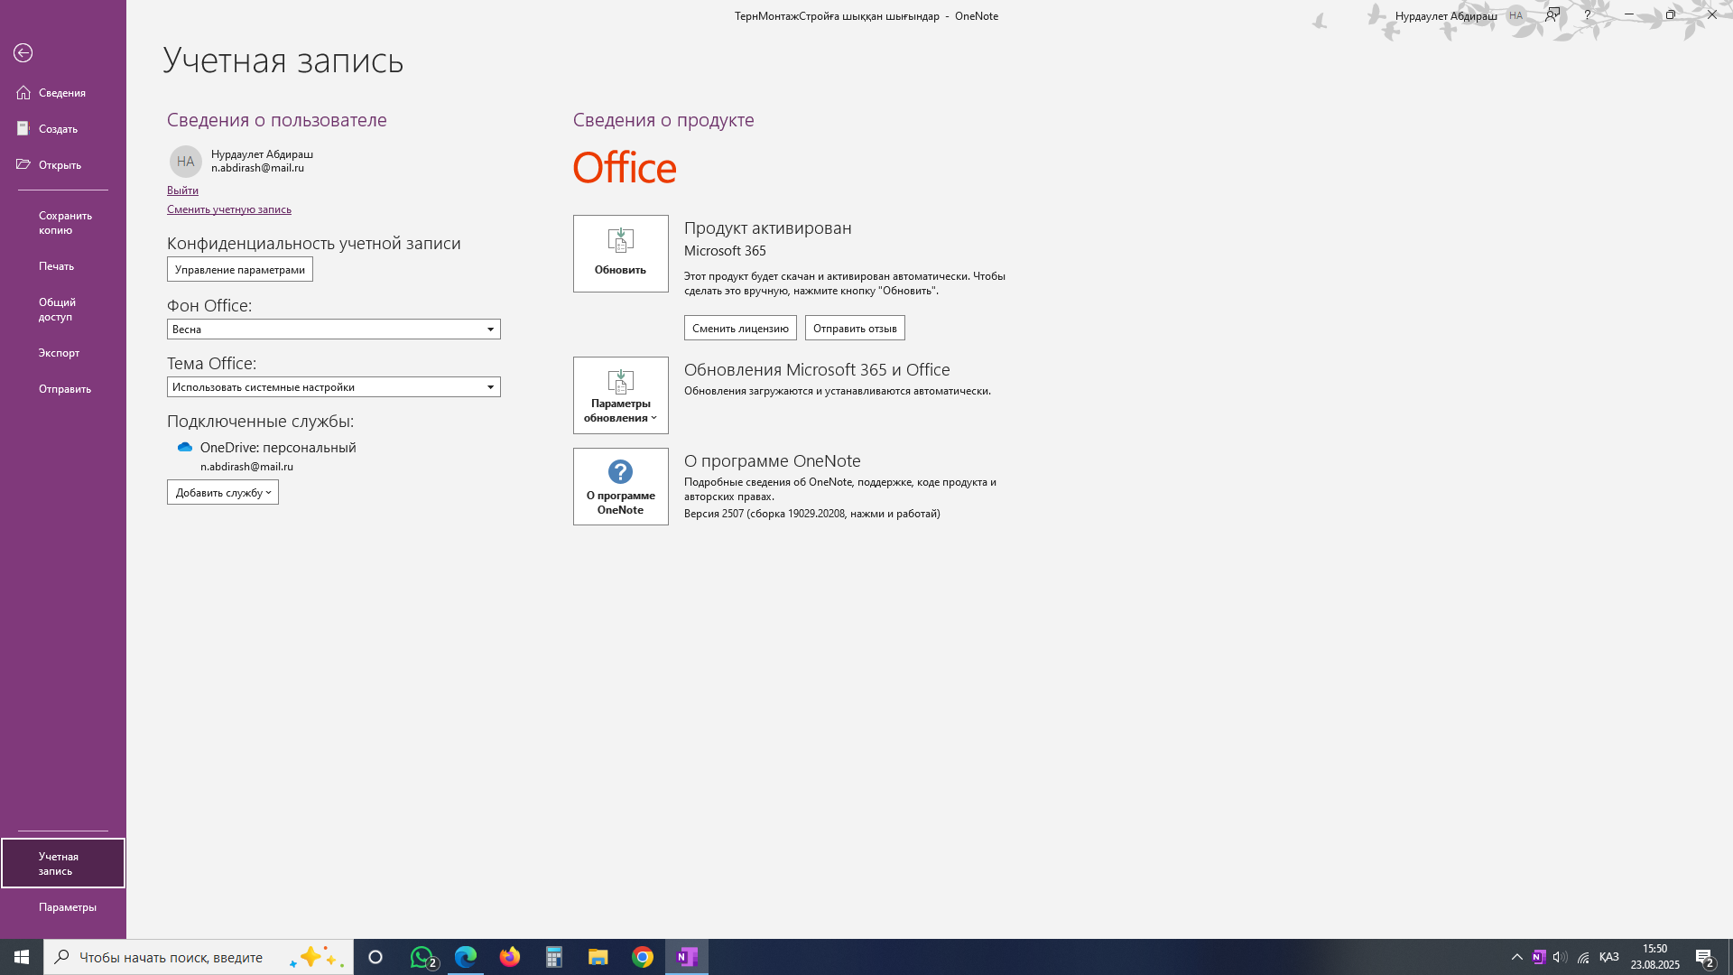Go back using the back arrow icon

pyautogui.click(x=23, y=53)
